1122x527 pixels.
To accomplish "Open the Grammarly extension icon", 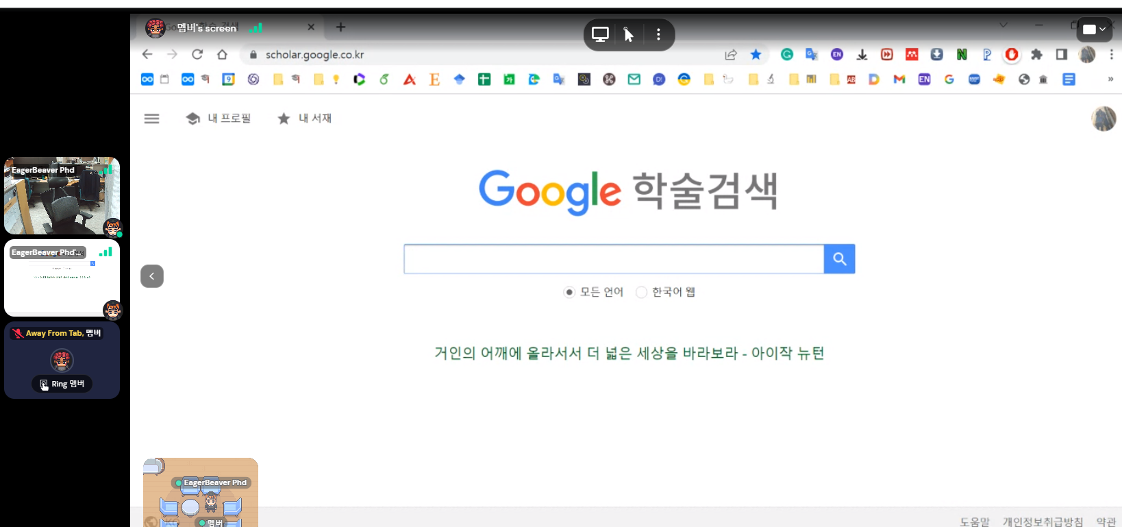I will tap(787, 54).
